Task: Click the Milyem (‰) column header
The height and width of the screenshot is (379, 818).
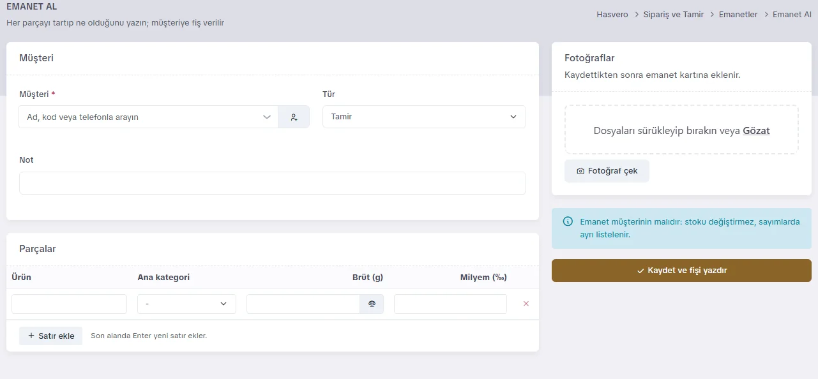Action: (483, 278)
